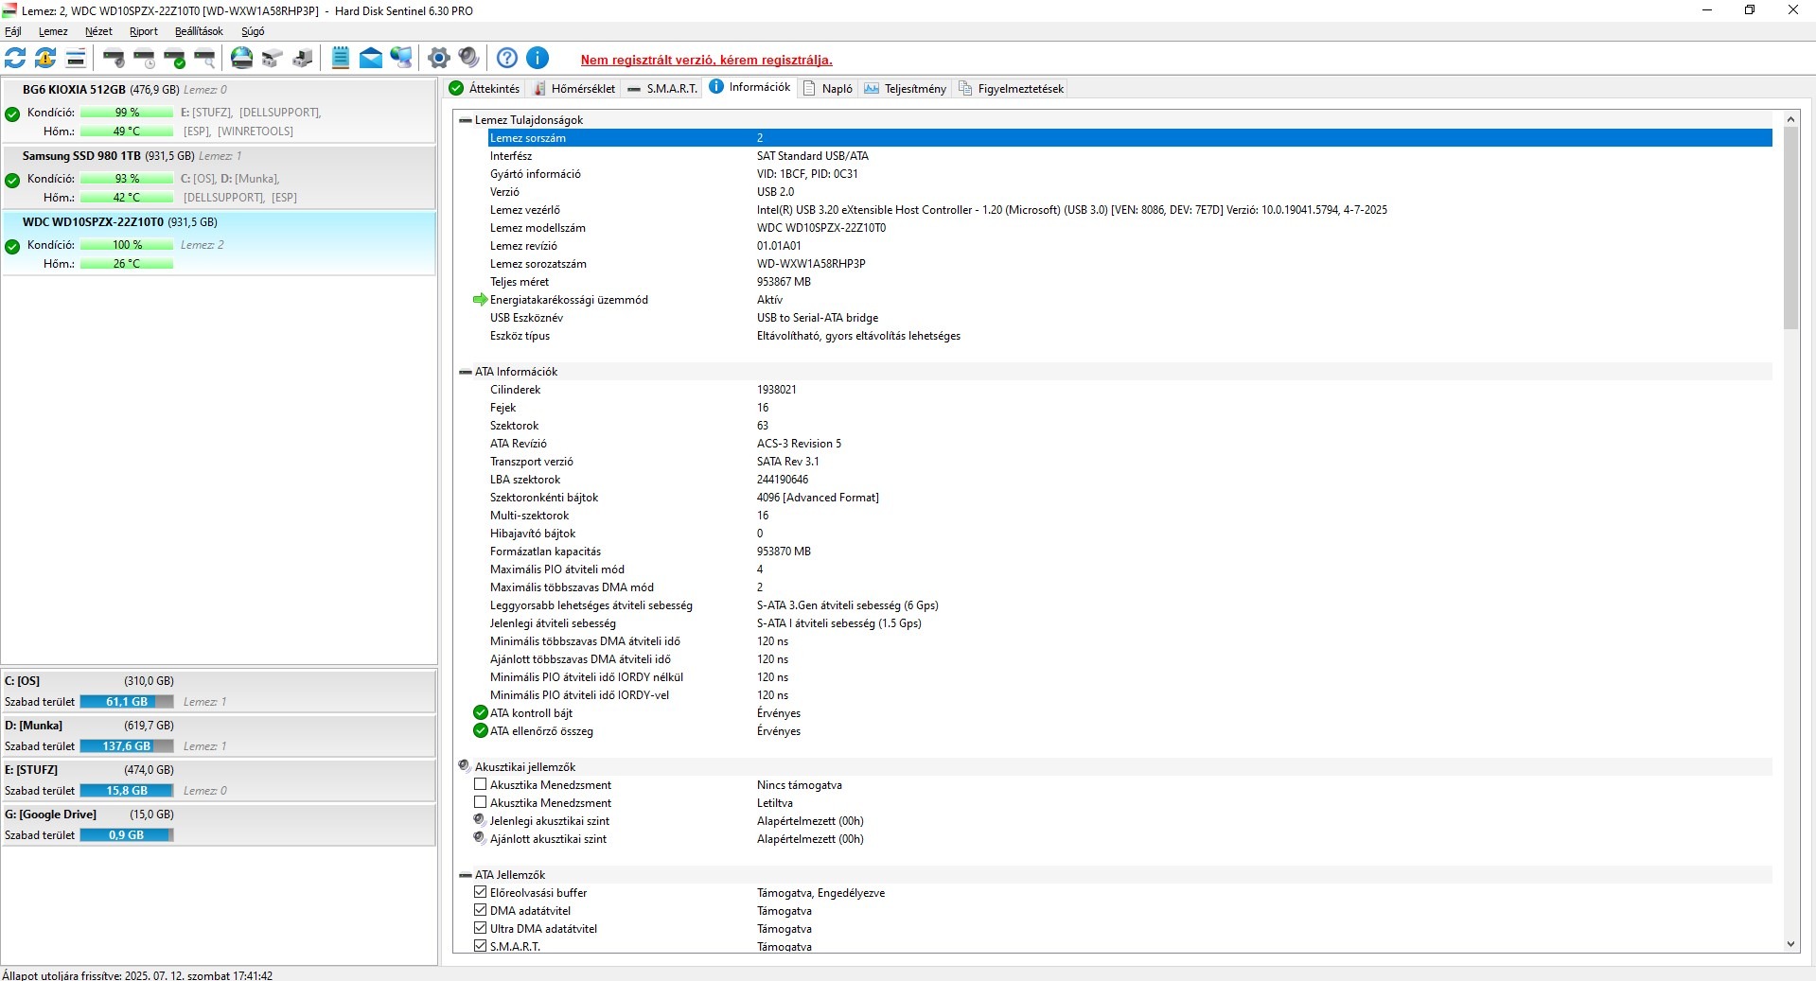1816x981 pixels.
Task: Click the scroll down arrow of info panel
Action: point(1790,944)
